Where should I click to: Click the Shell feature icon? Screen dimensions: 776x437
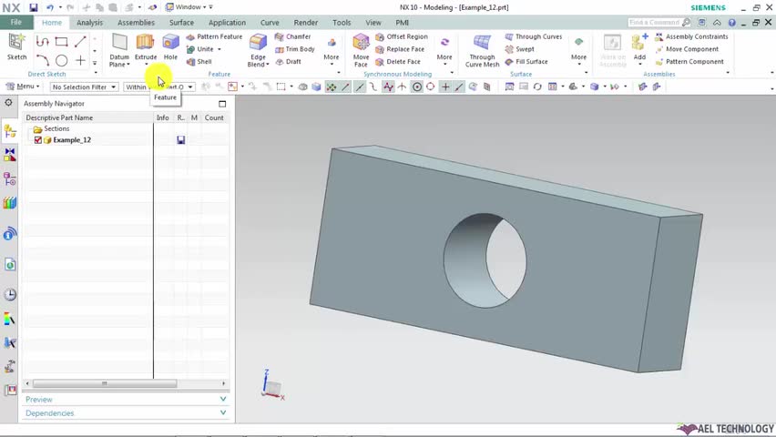(199, 62)
